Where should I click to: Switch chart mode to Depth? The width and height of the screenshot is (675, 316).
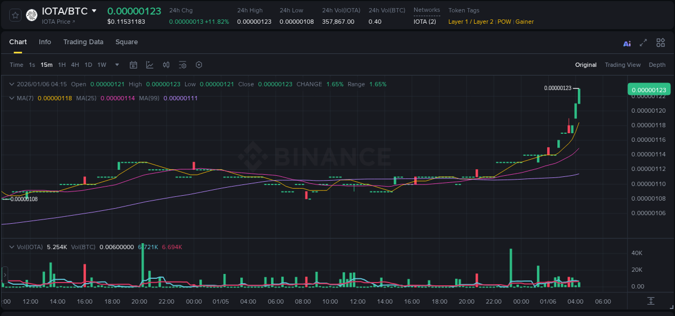(x=657, y=65)
